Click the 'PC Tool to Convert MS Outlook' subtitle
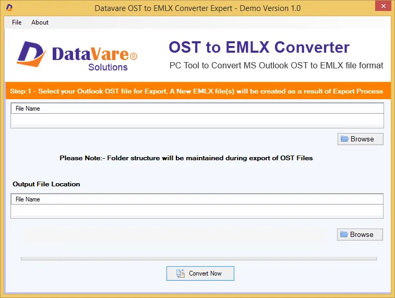395x298 pixels. coord(276,65)
